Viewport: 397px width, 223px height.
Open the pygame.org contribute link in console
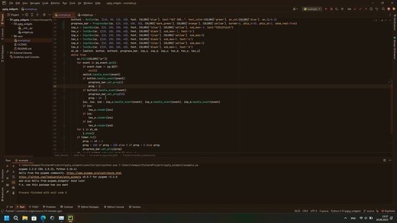tap(94, 173)
